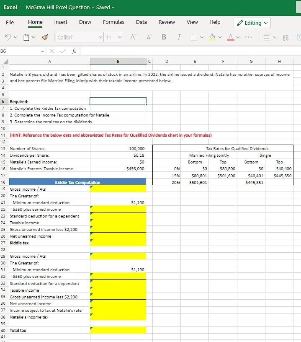Open the Font Color palette arrow
This screenshot has width=301, height=342.
pyautogui.click(x=238, y=37)
